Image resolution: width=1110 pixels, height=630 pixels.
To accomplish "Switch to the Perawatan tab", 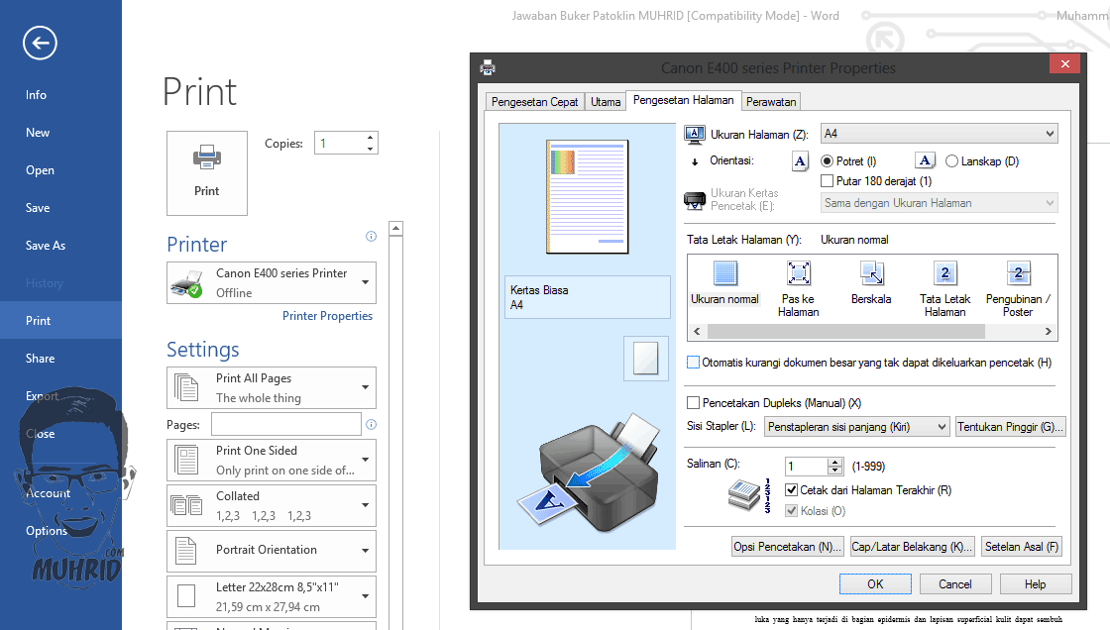I will click(771, 102).
